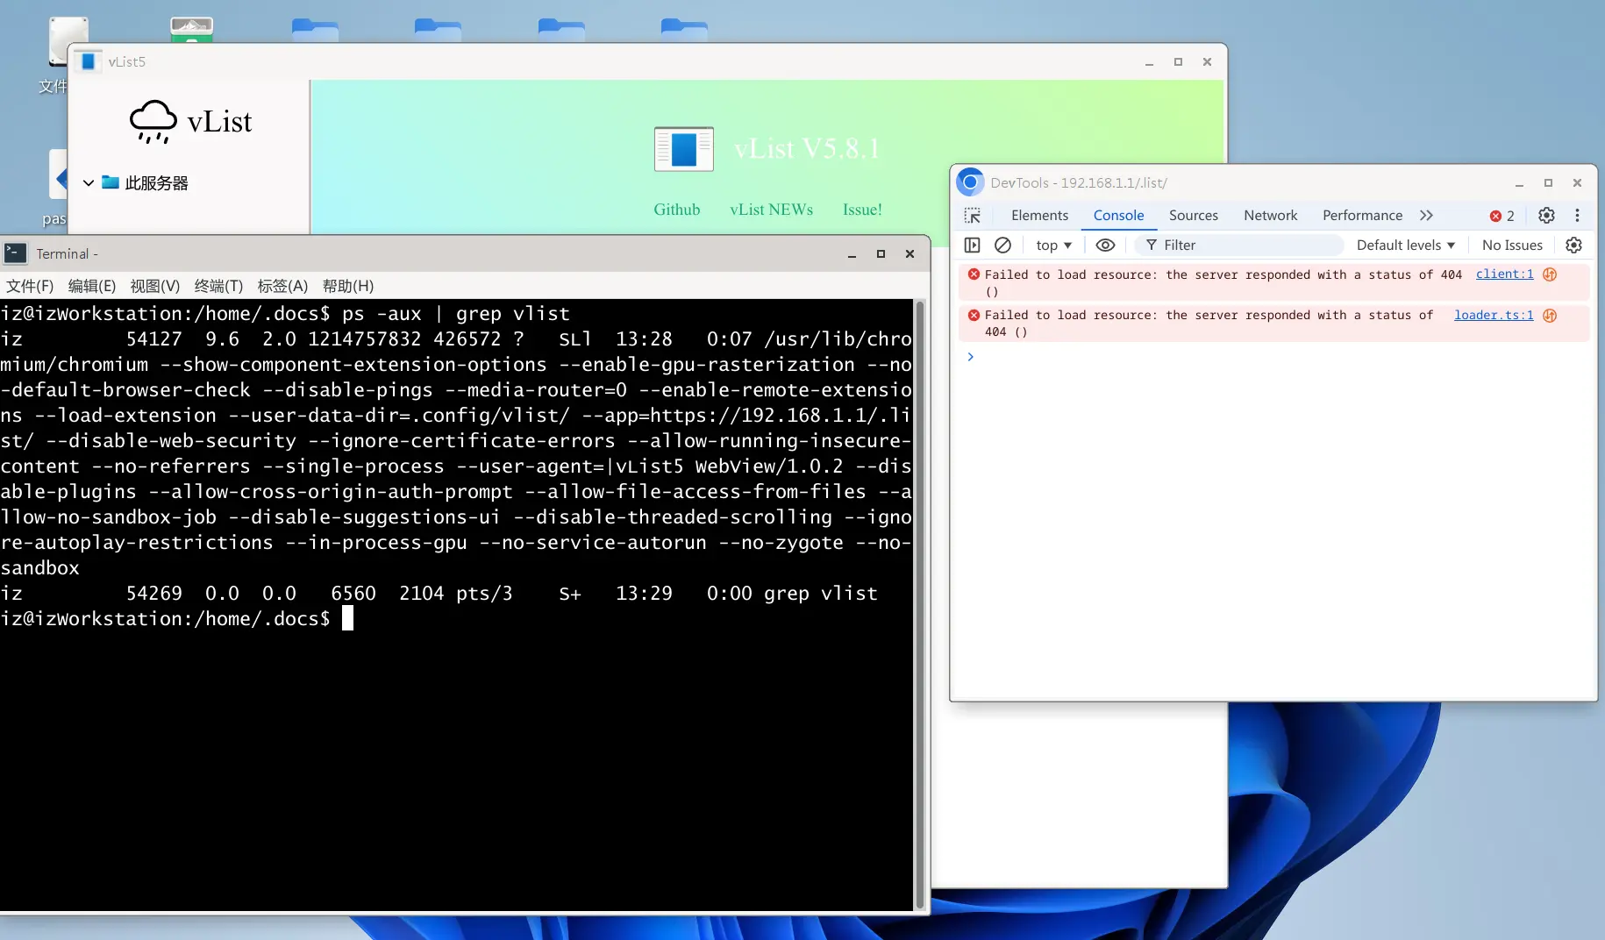The width and height of the screenshot is (1605, 940).
Task: Click the Terminal window title icon
Action: tap(15, 253)
